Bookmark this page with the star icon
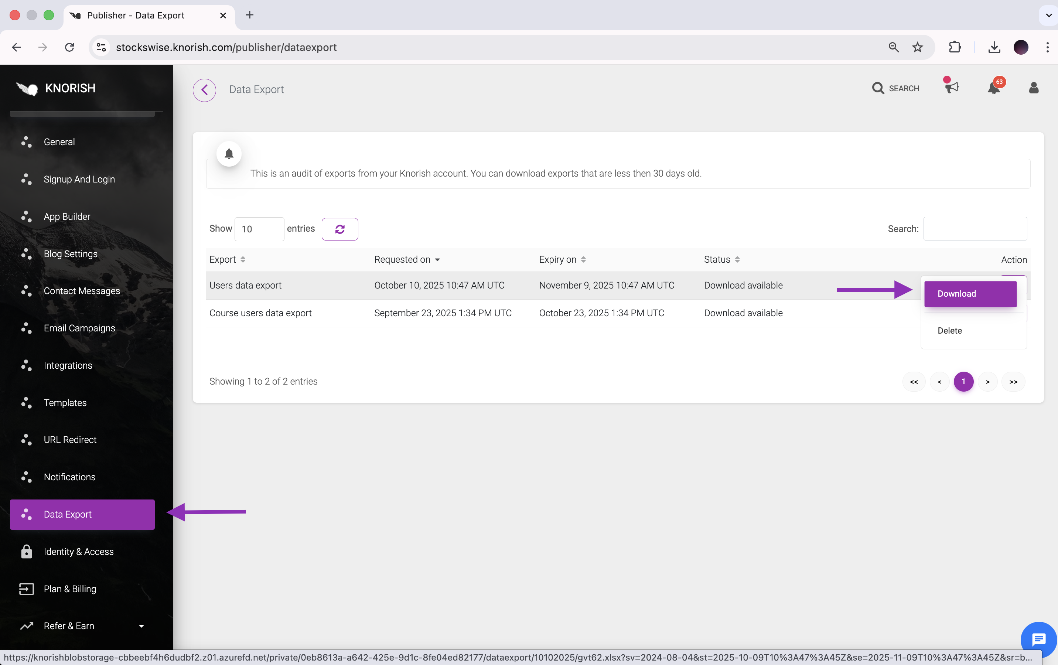Viewport: 1058px width, 665px height. tap(917, 47)
